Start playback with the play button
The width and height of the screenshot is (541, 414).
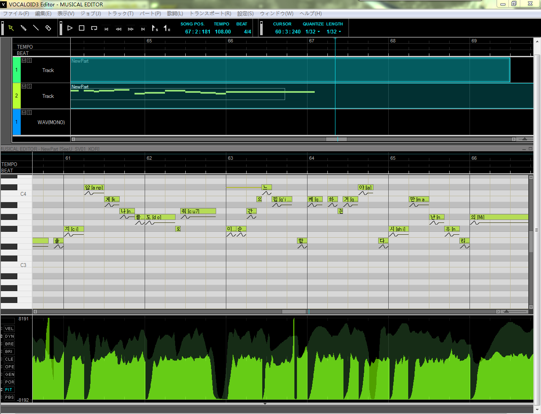coord(70,28)
